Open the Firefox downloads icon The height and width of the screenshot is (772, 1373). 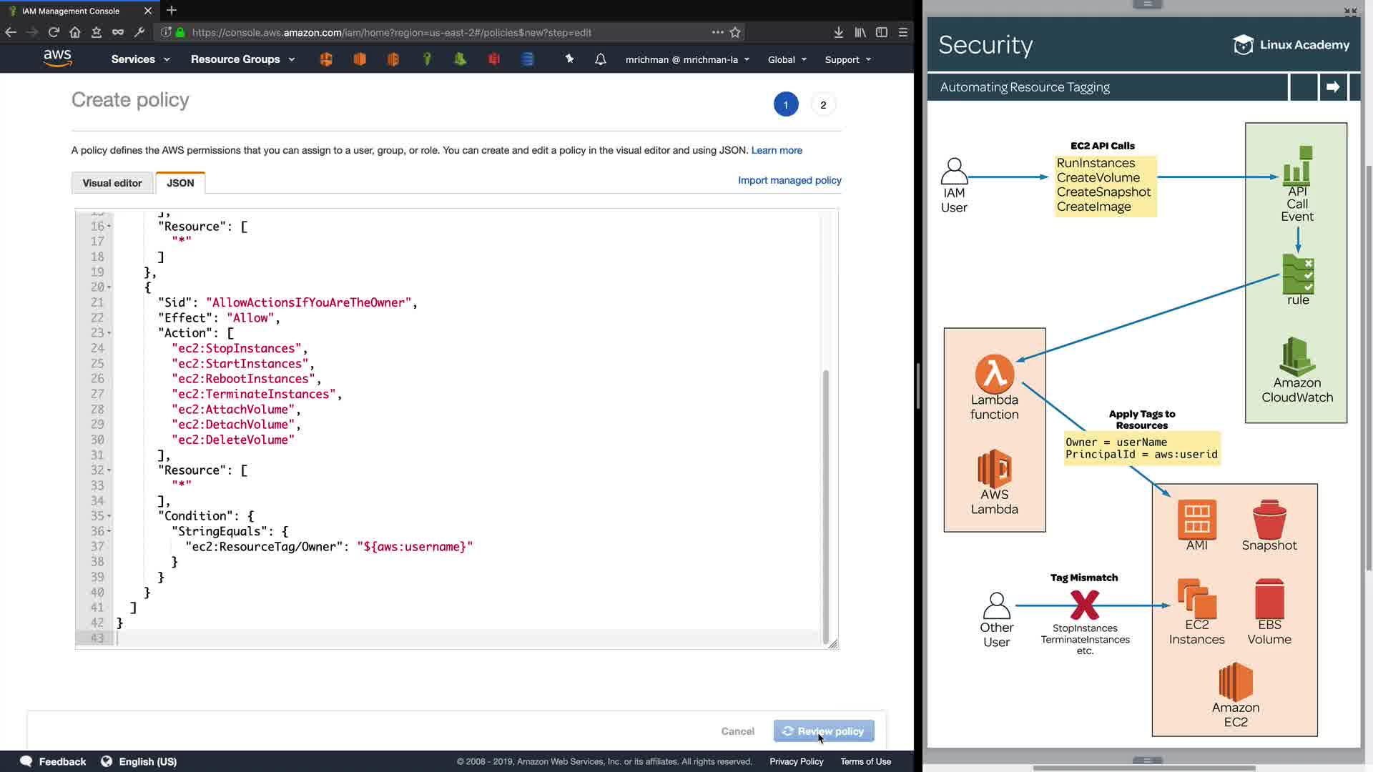pos(838,32)
